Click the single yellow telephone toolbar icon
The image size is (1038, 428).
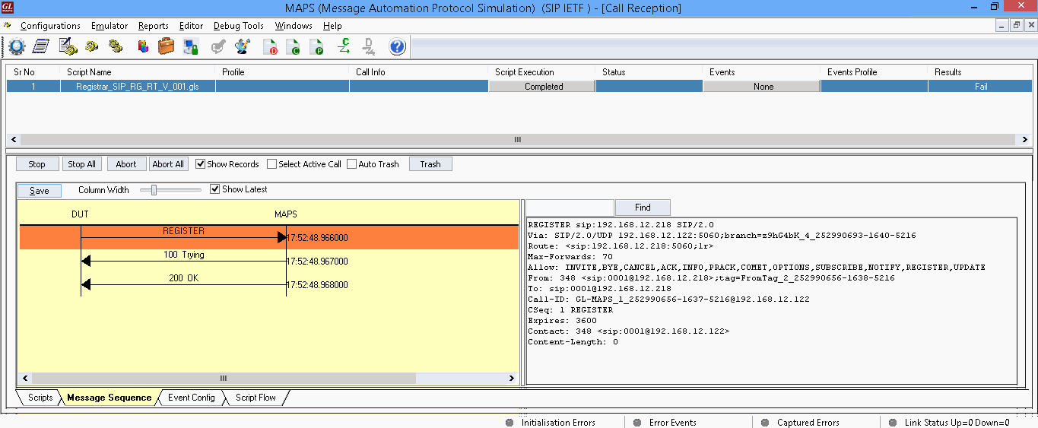[x=91, y=46]
